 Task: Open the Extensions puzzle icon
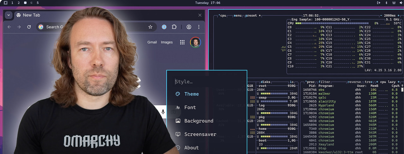tap(174, 27)
